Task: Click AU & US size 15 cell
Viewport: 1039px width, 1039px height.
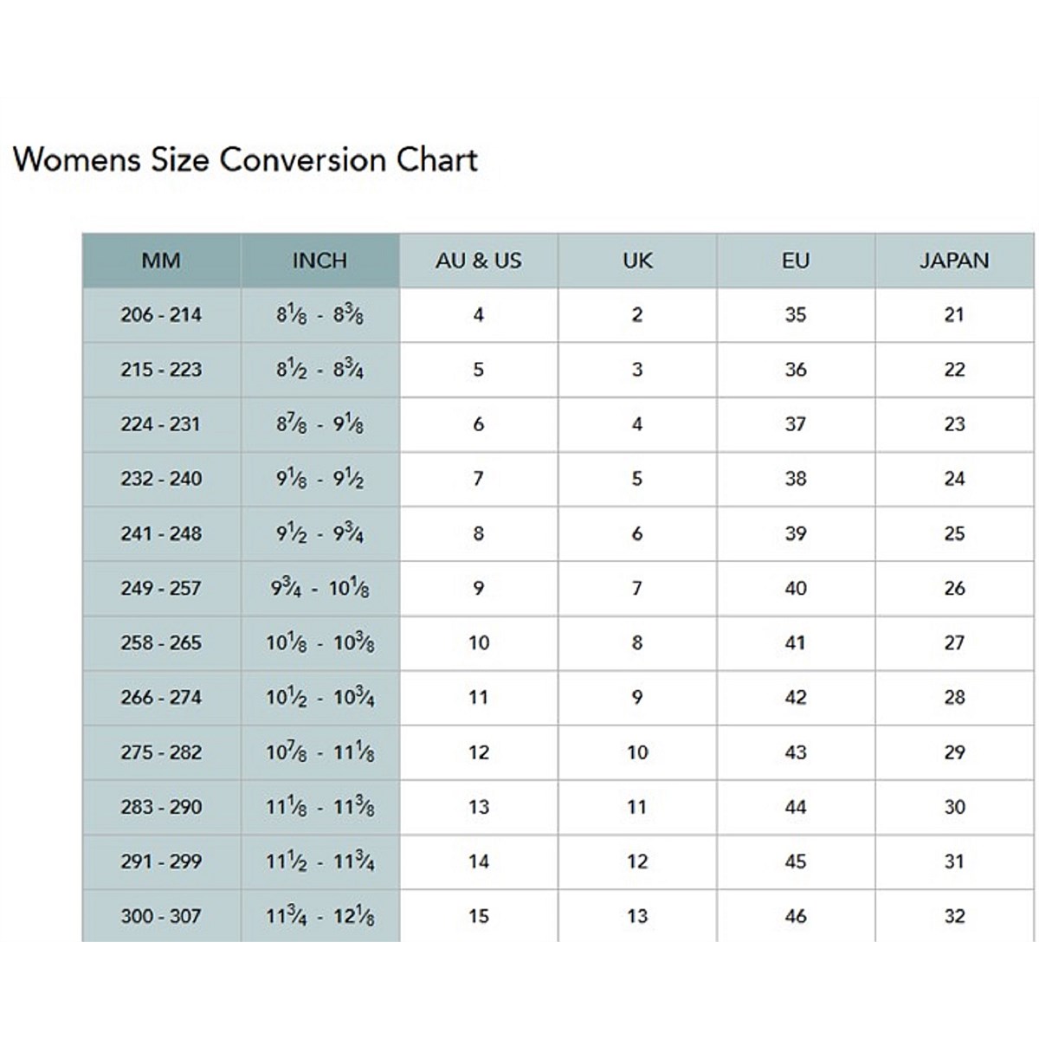Action: coord(479,916)
